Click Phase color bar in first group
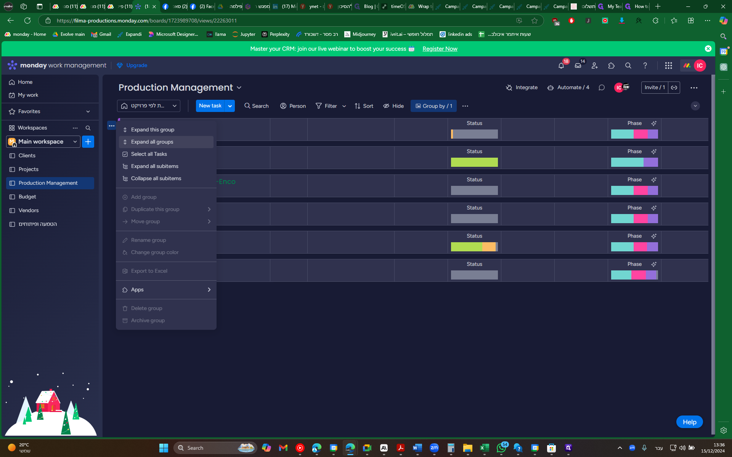This screenshot has width=732, height=457. pos(634,134)
